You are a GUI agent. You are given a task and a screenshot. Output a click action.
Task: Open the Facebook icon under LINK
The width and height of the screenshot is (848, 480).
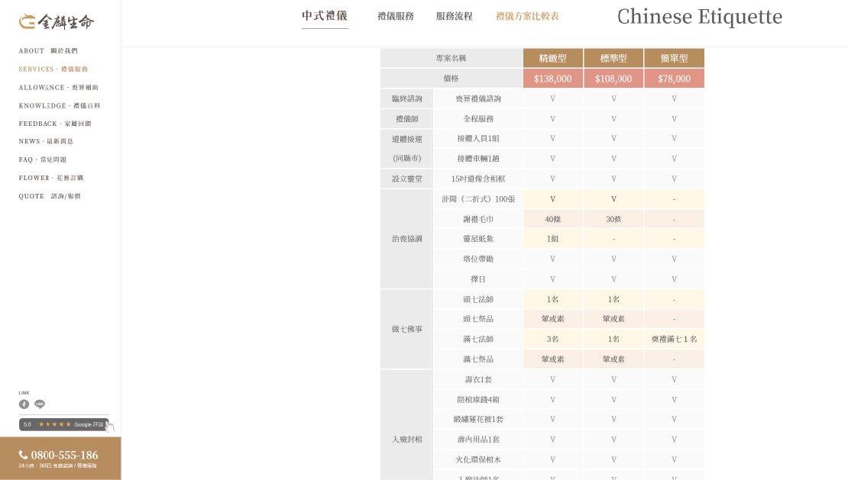point(24,404)
